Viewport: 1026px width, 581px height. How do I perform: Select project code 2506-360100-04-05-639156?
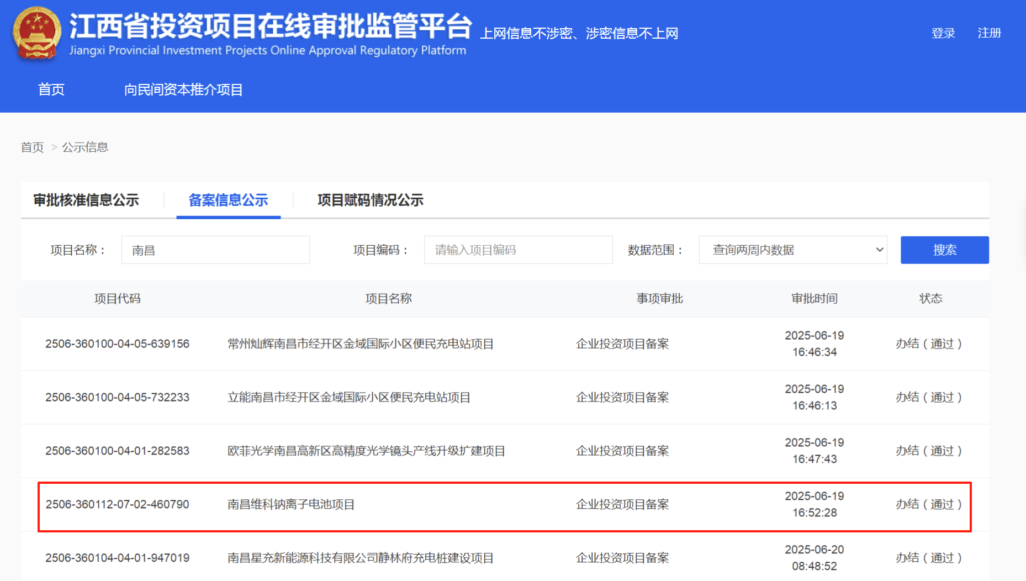click(117, 344)
